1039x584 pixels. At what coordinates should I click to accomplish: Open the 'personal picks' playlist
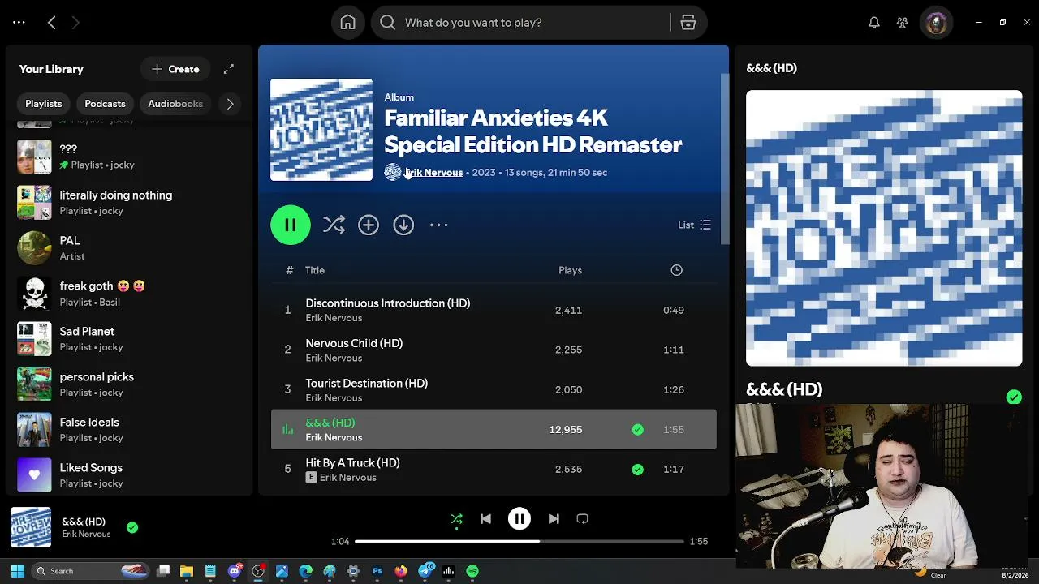130,384
